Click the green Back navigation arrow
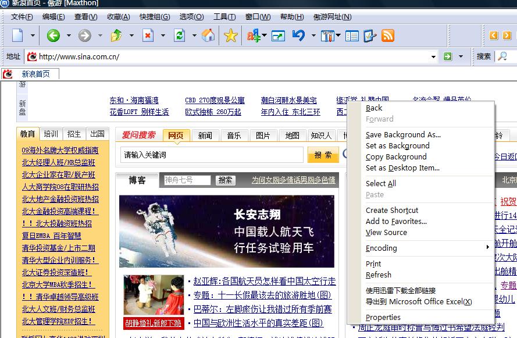This screenshot has width=517, height=338. tap(54, 36)
